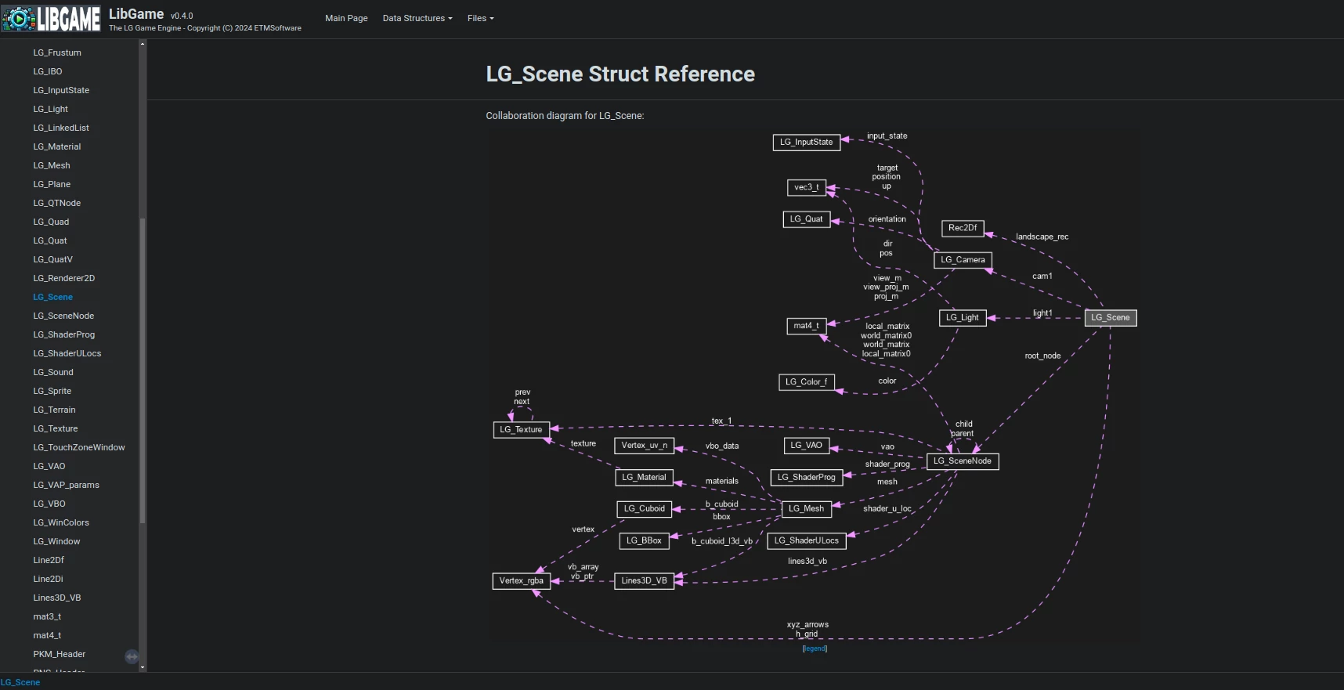Open LG_Light in the sidebar list
Viewport: 1344px width, 690px height.
point(50,109)
